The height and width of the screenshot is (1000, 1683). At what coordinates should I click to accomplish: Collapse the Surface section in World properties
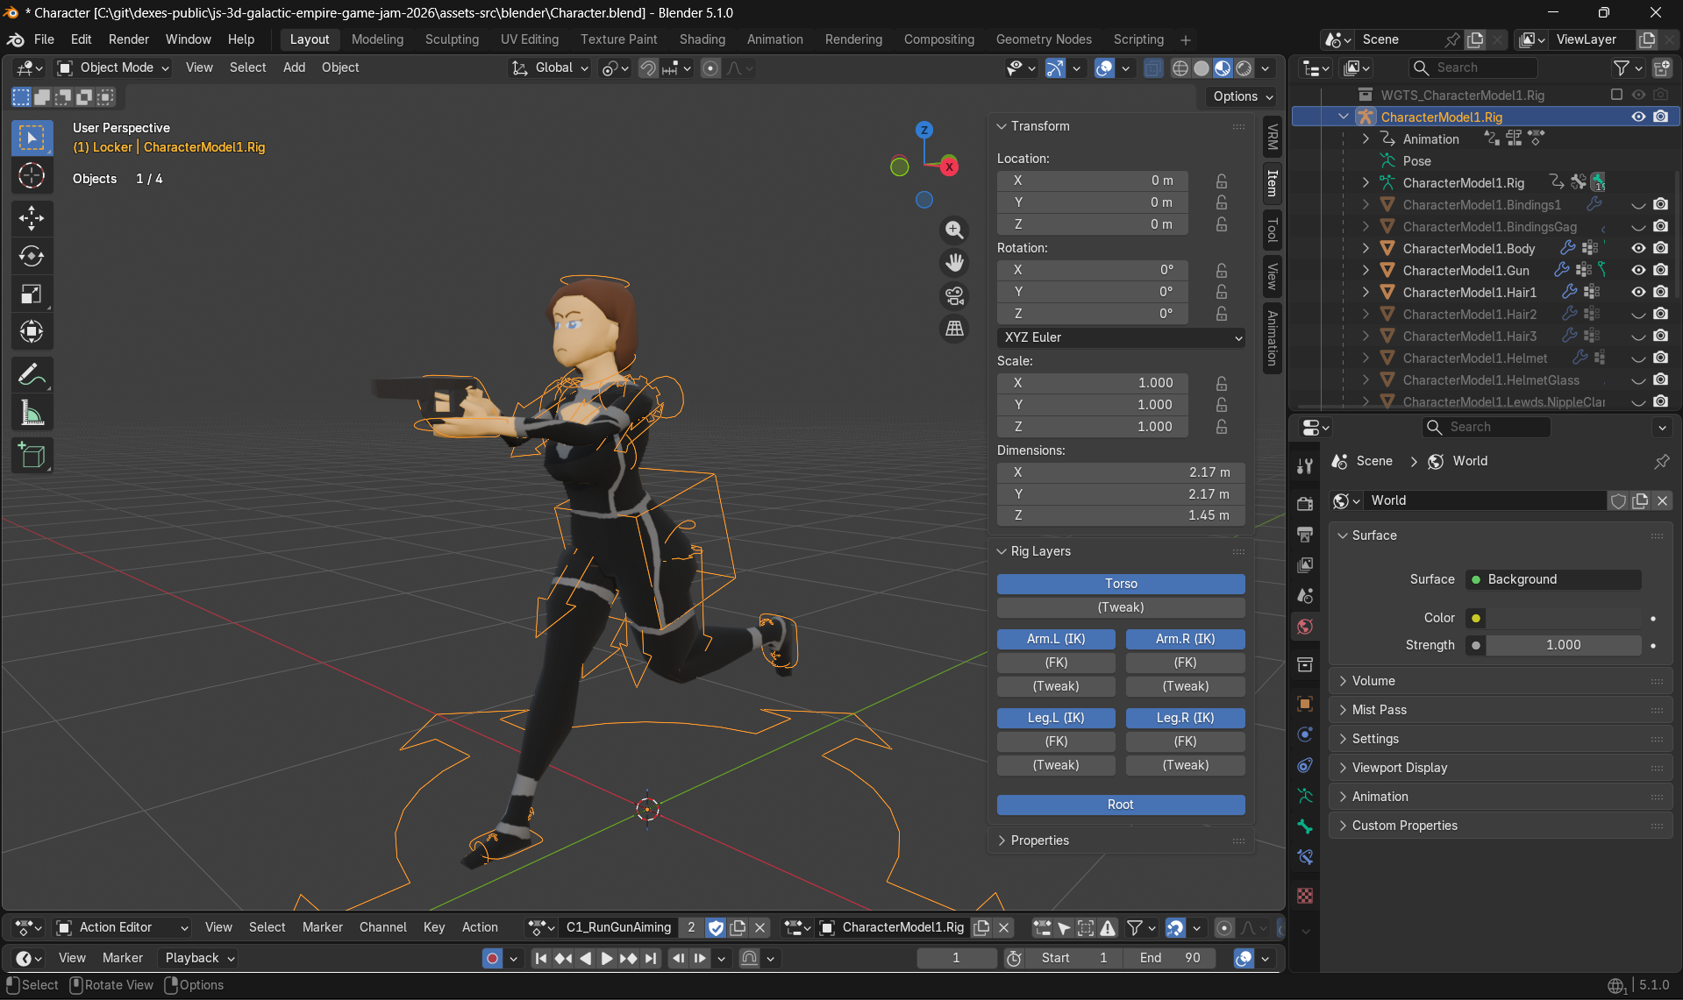coord(1373,535)
